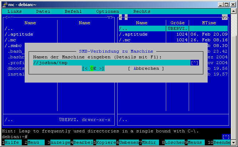Click the 1 Hilfe function key

pyautogui.click(x=11, y=142)
